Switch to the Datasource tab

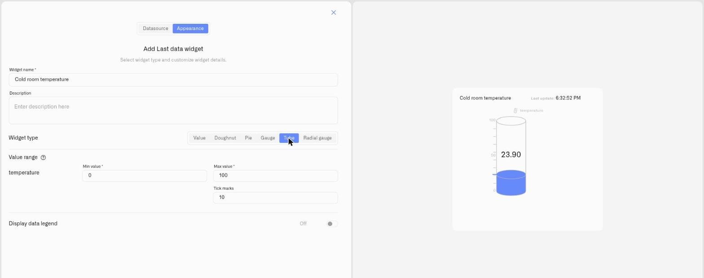click(155, 29)
